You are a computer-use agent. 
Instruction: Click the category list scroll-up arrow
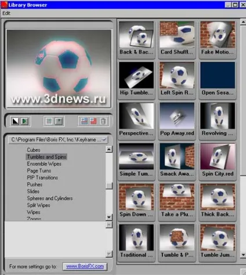pos(109,149)
